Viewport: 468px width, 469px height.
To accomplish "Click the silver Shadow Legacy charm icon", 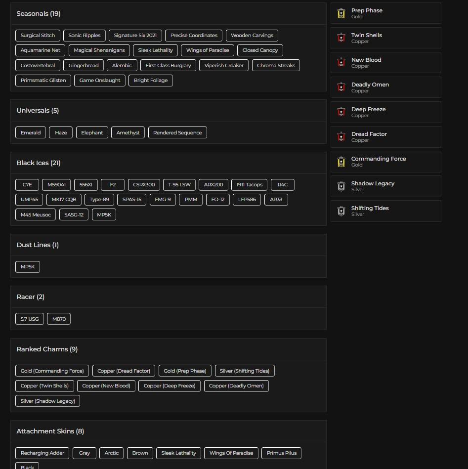I will 341,186.
